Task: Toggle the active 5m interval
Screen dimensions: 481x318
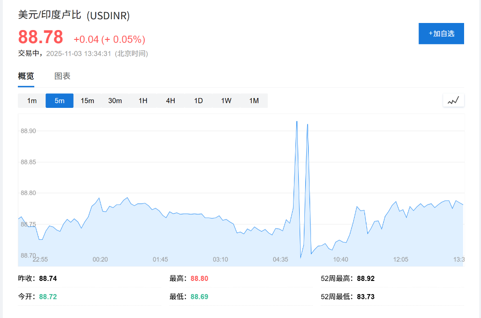Action: click(x=59, y=100)
